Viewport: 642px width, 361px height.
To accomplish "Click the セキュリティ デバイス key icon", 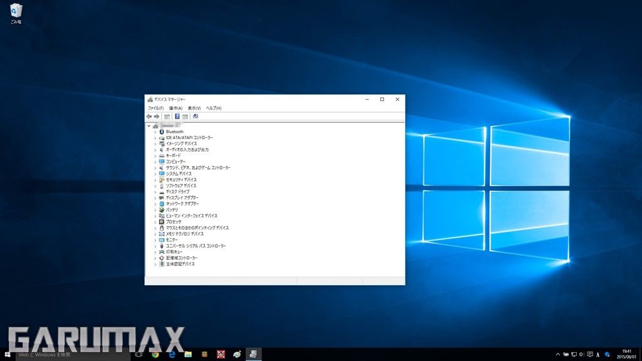I will coord(162,180).
